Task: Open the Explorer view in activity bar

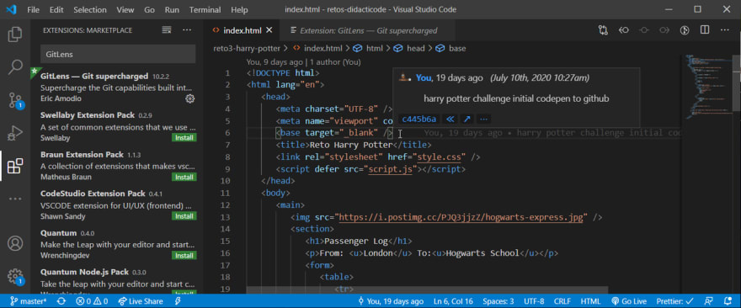Action: (15, 35)
